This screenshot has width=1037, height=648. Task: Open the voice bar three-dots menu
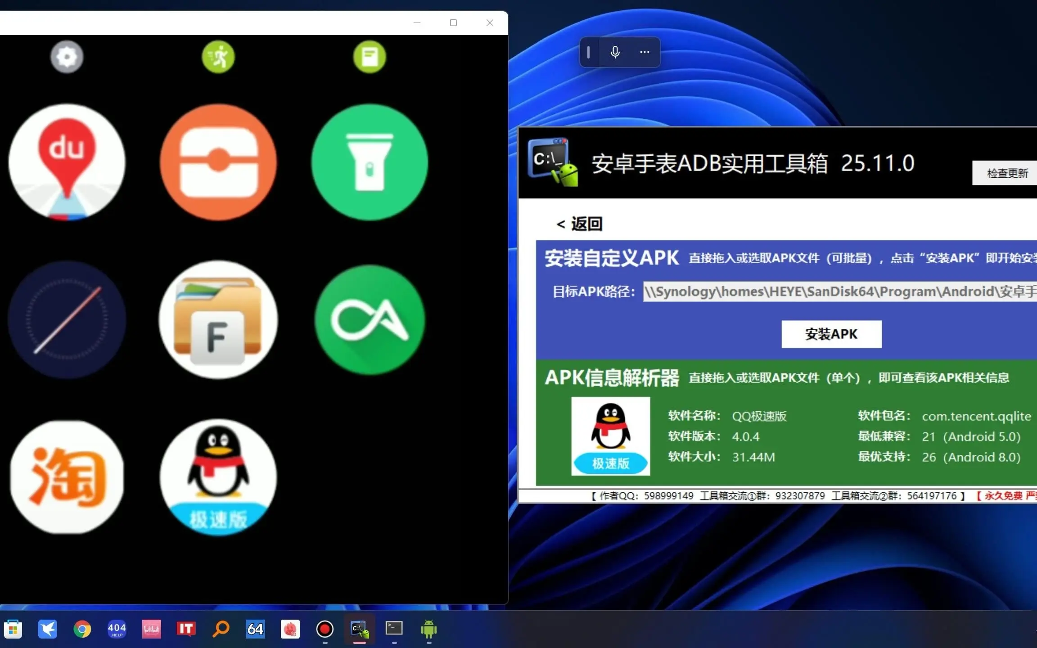(645, 52)
